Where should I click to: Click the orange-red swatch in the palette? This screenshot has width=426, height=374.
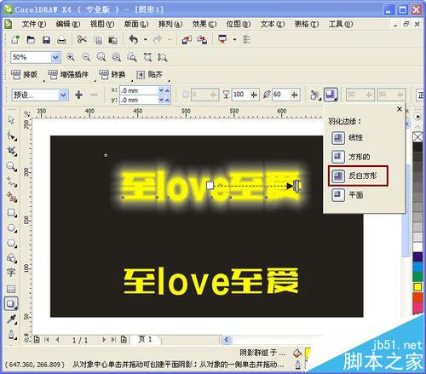point(417,297)
